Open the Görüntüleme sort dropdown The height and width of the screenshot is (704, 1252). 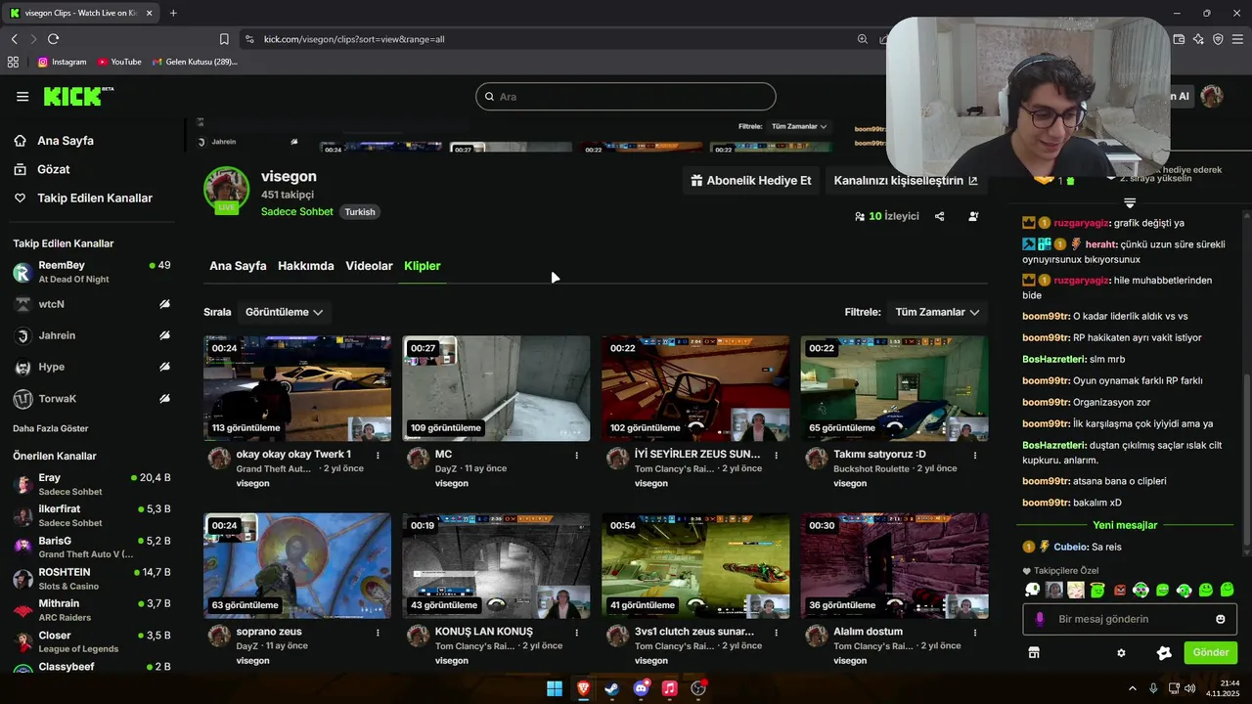(x=284, y=312)
